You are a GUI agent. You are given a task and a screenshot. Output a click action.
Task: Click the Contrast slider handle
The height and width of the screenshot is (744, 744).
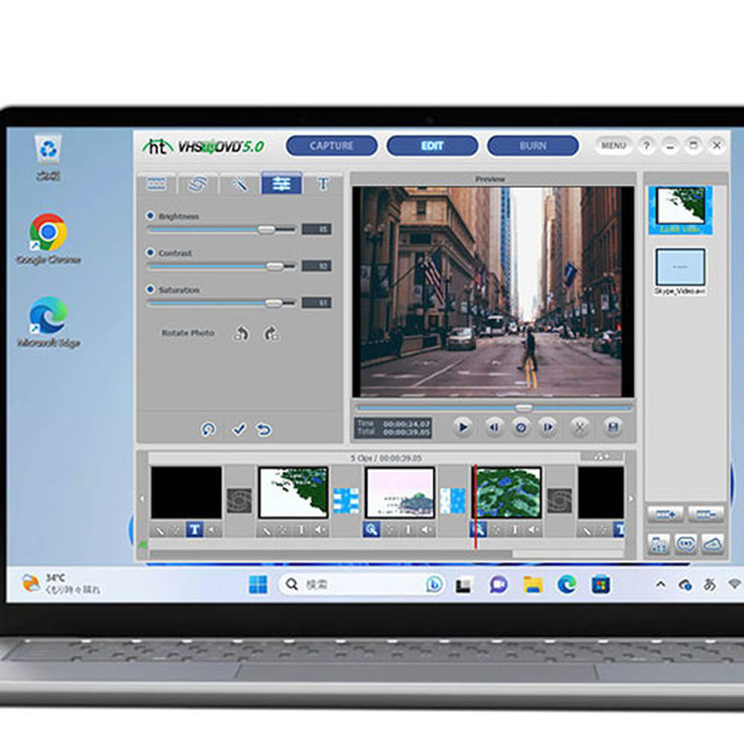(275, 266)
